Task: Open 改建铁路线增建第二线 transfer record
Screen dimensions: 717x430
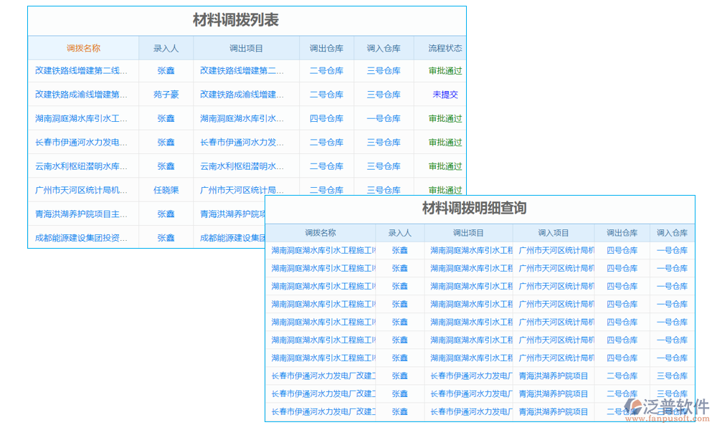Action: point(81,70)
